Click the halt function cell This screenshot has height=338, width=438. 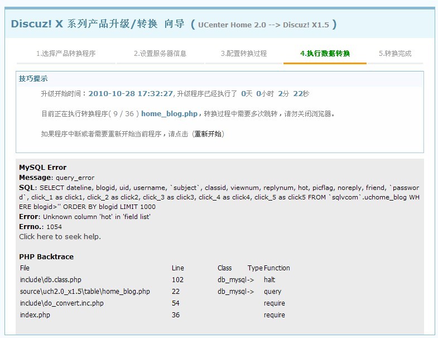pyautogui.click(x=269, y=280)
